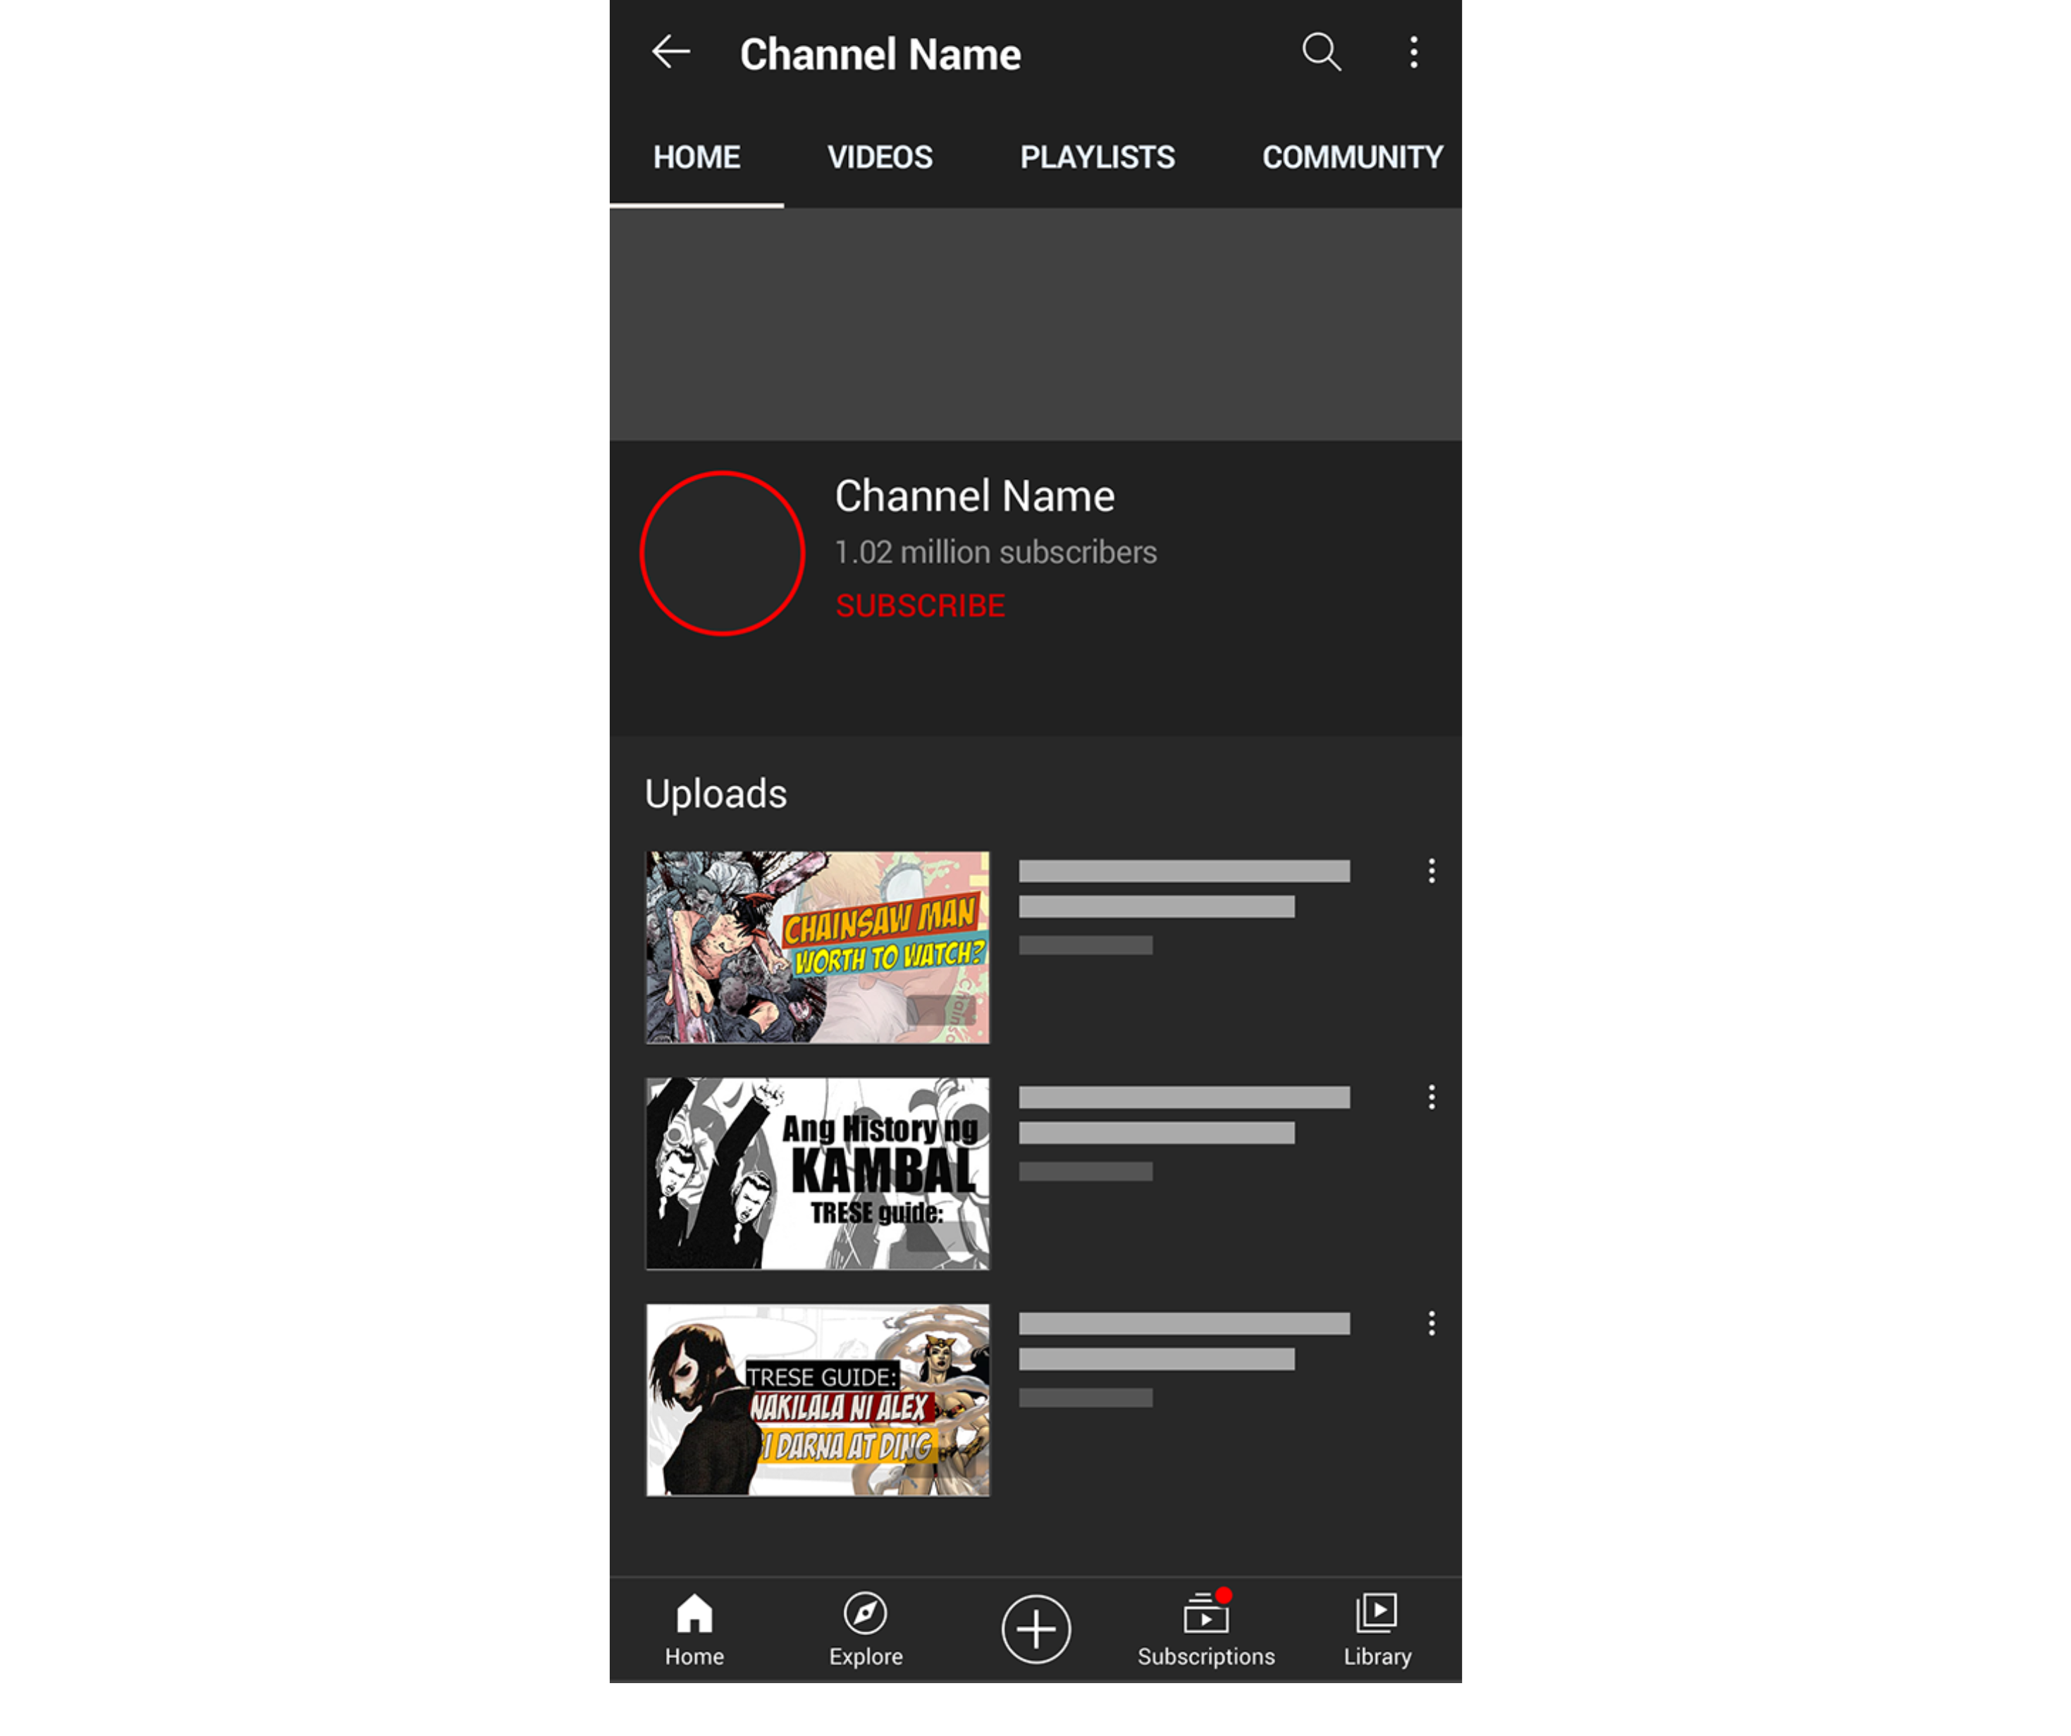This screenshot has height=1736, width=2071.
Task: Switch to the COMMUNITY tab
Action: point(1352,157)
